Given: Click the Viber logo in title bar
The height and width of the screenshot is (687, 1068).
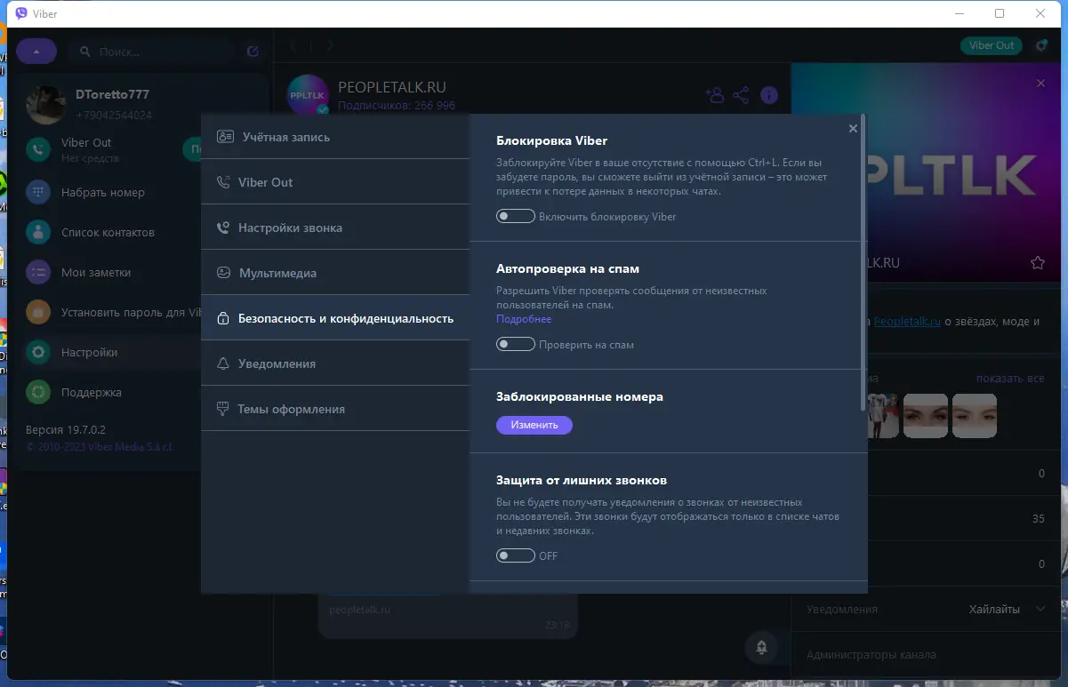Looking at the screenshot, I should click(x=20, y=13).
